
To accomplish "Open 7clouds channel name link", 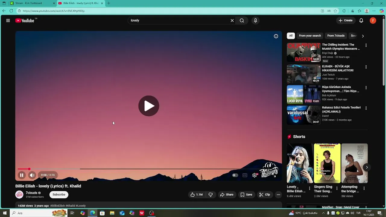I will pyautogui.click(x=31, y=193).
